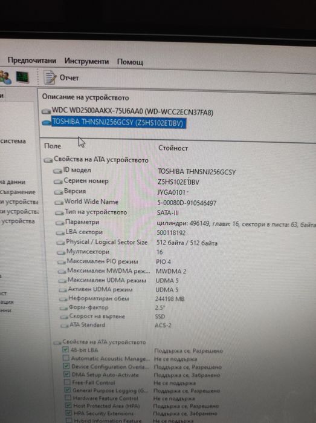
Task: Toggle the Free-Fall Control checkbox
Action: point(67,382)
